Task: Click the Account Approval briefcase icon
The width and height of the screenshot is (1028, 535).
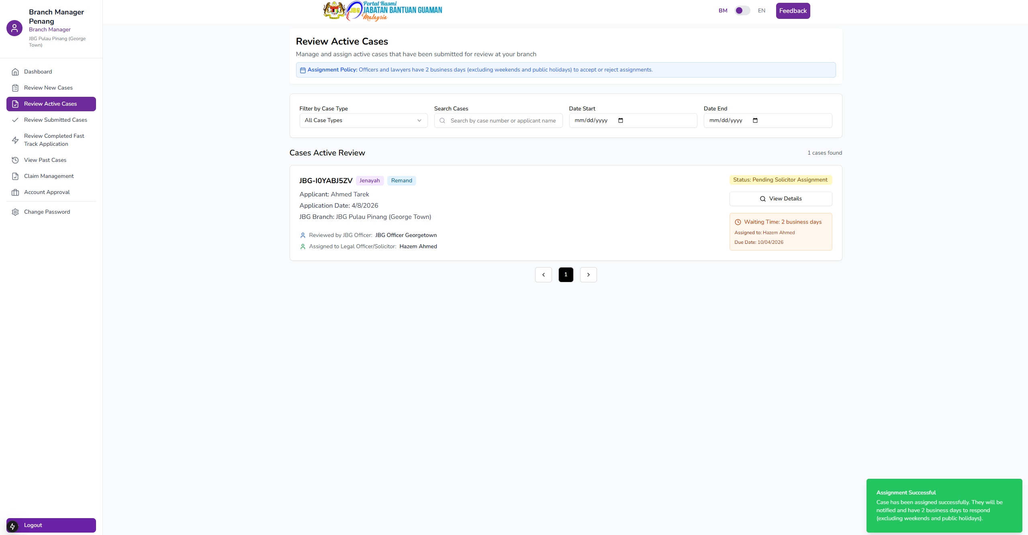Action: click(x=15, y=192)
